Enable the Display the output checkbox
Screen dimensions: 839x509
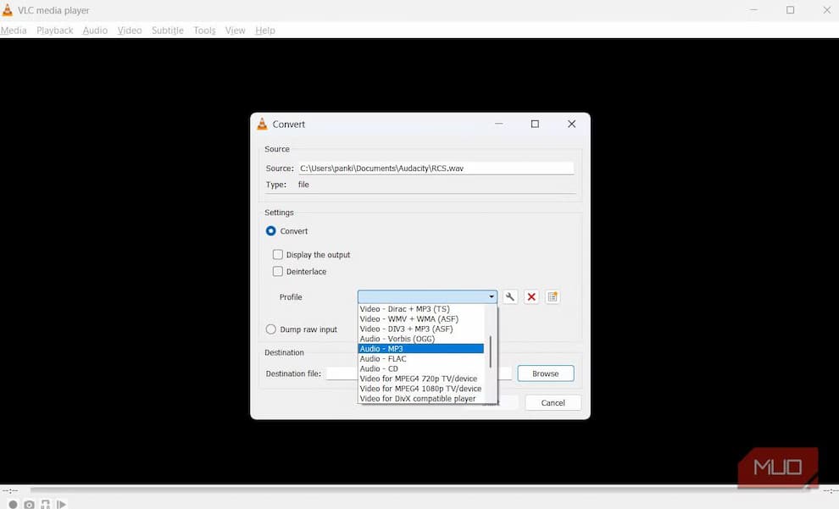pos(278,254)
